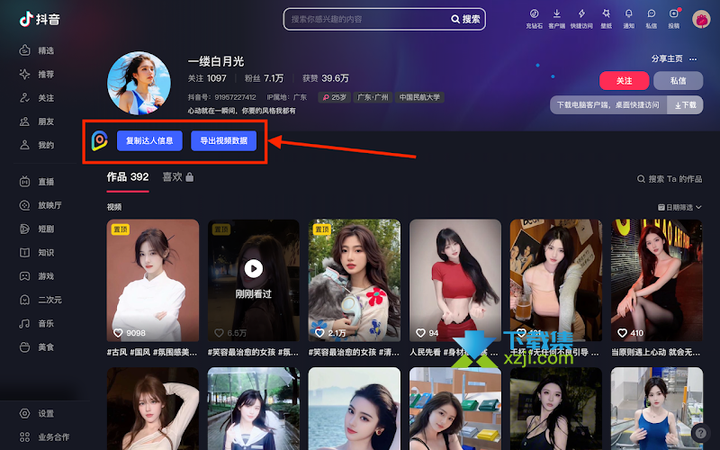Image resolution: width=720 pixels, height=450 pixels.
Task: Open the three-dots menu beside 分享主页
Action: pyautogui.click(x=693, y=59)
